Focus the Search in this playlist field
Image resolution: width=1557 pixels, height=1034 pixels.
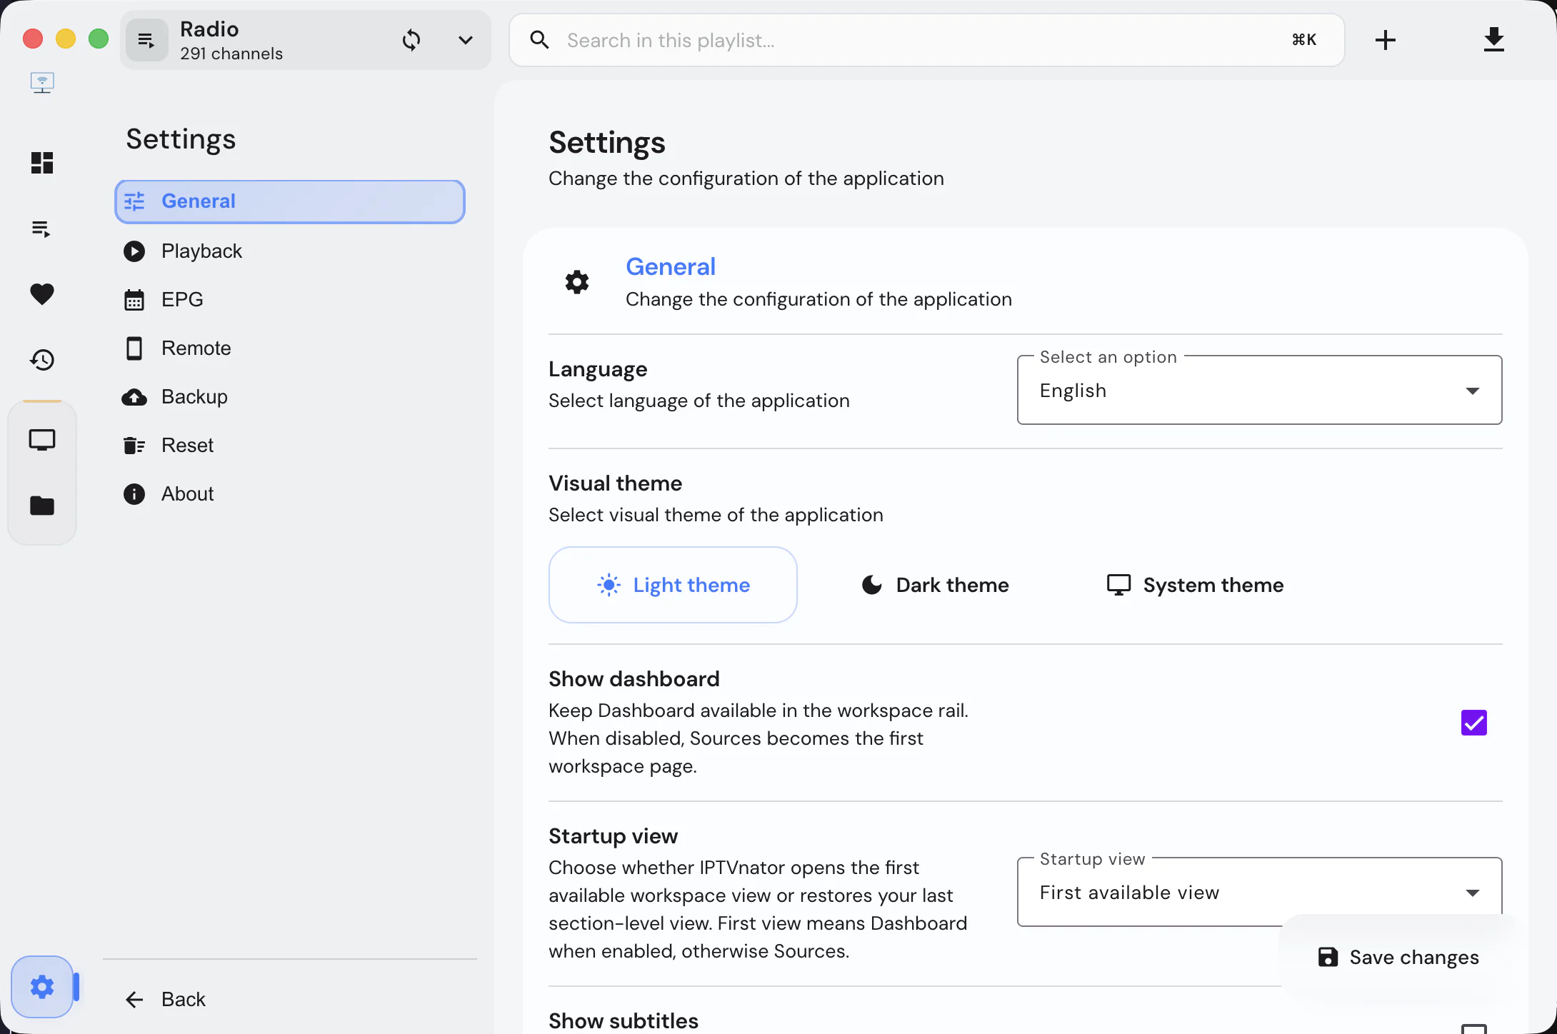[926, 40]
